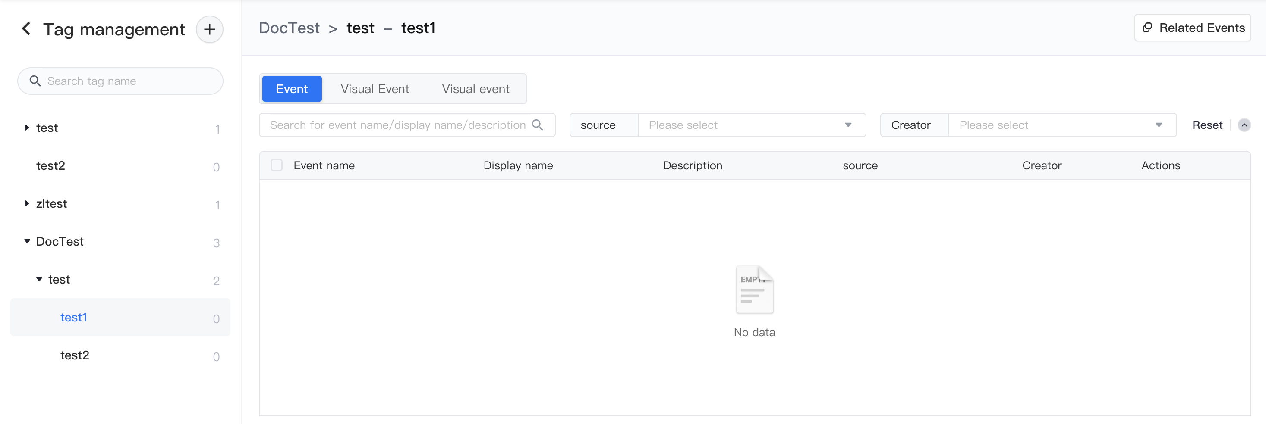Focus the Search tag name field
Image resolution: width=1266 pixels, height=424 pixels.
(120, 81)
